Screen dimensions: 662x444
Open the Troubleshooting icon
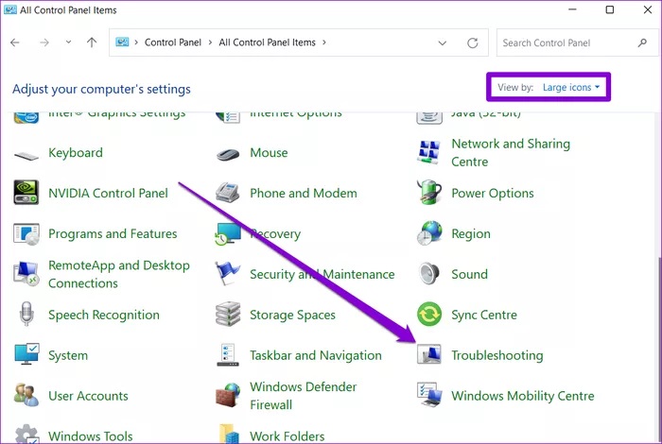[x=429, y=355]
